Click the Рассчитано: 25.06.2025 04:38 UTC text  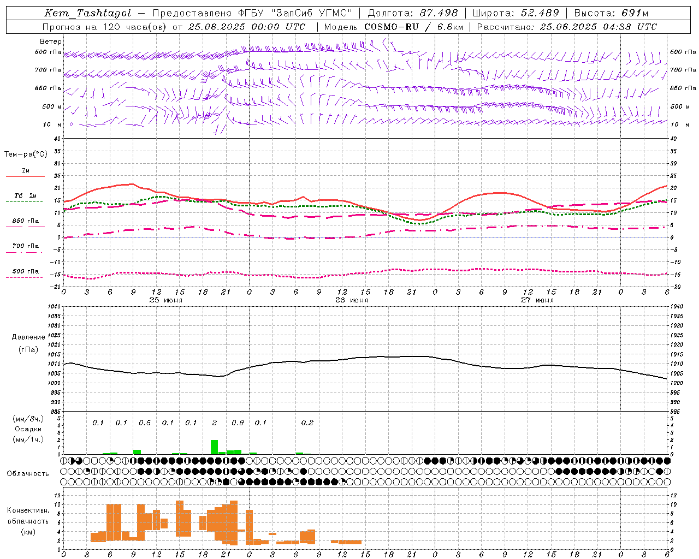click(x=567, y=27)
